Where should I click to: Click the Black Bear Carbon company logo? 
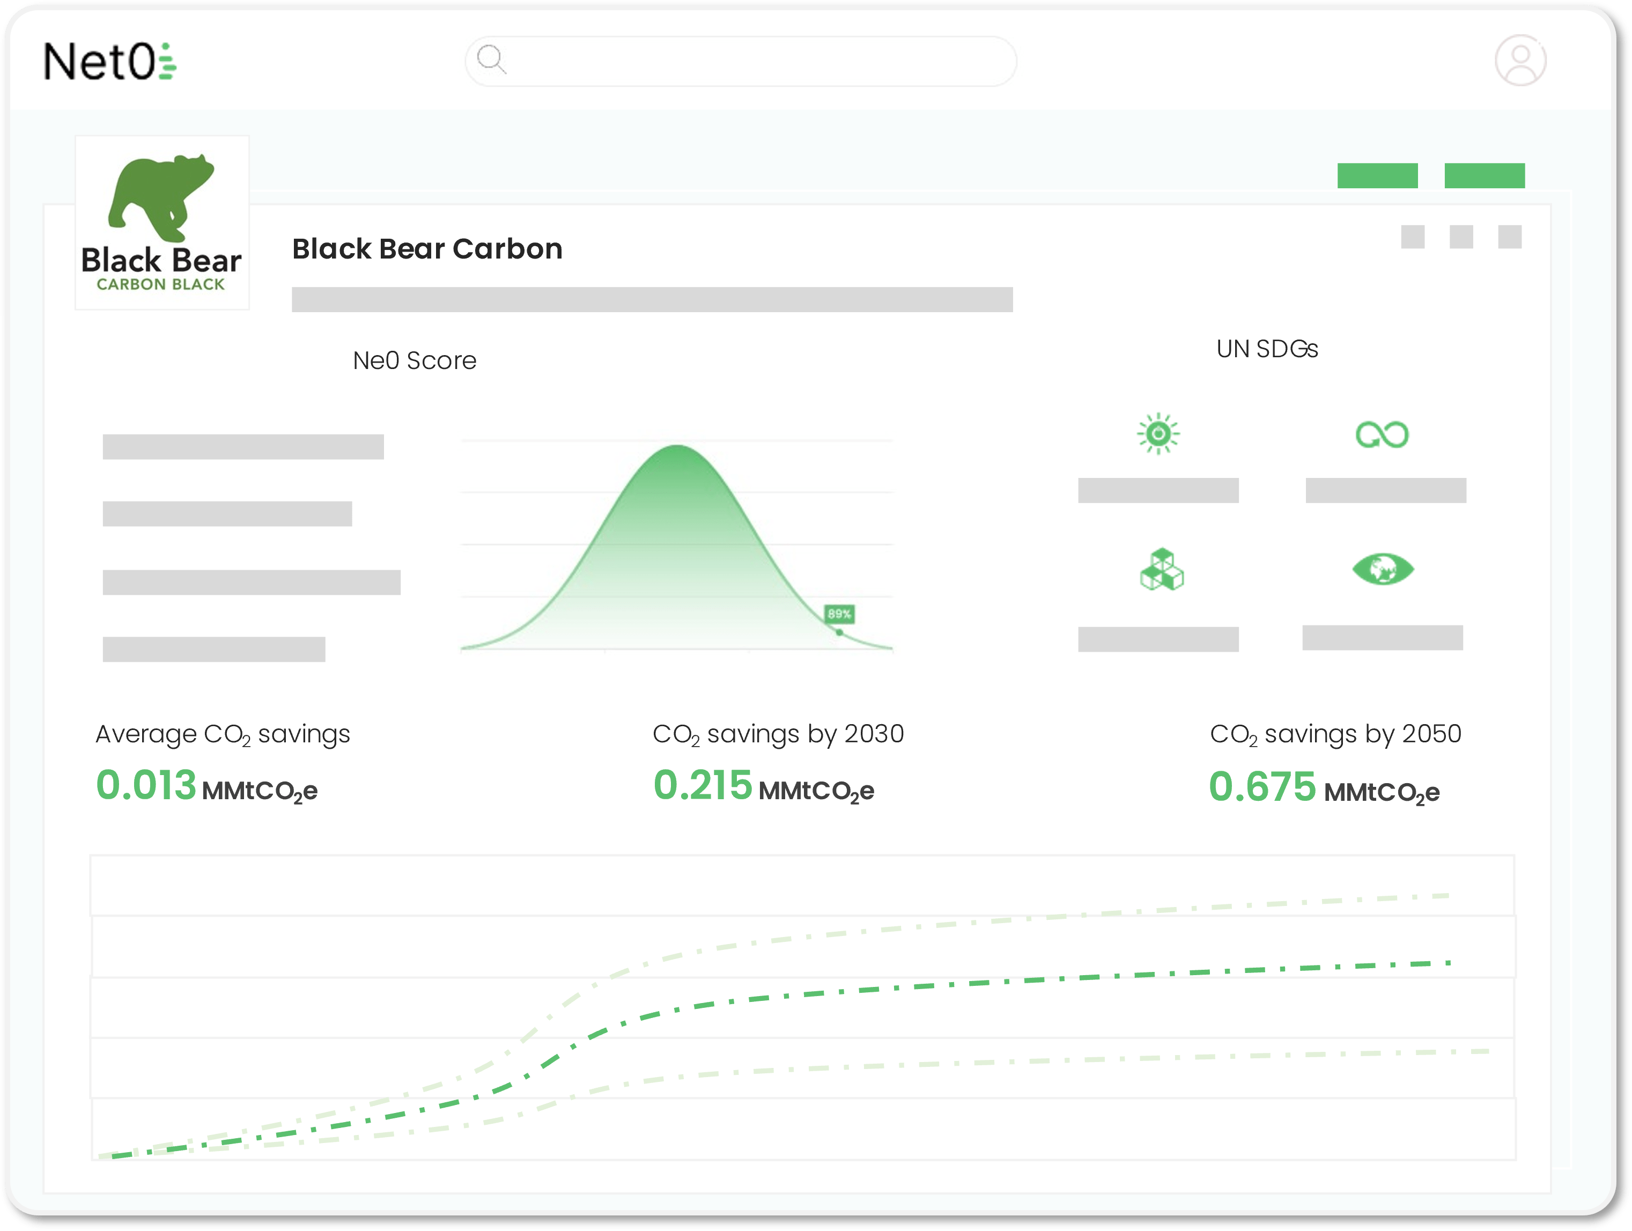[x=163, y=222]
